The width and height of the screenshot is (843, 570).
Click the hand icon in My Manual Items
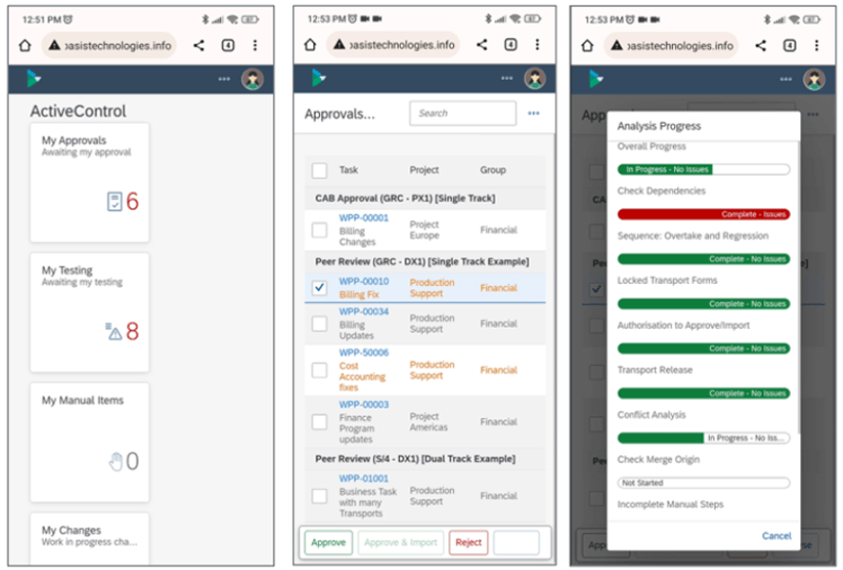tap(116, 462)
